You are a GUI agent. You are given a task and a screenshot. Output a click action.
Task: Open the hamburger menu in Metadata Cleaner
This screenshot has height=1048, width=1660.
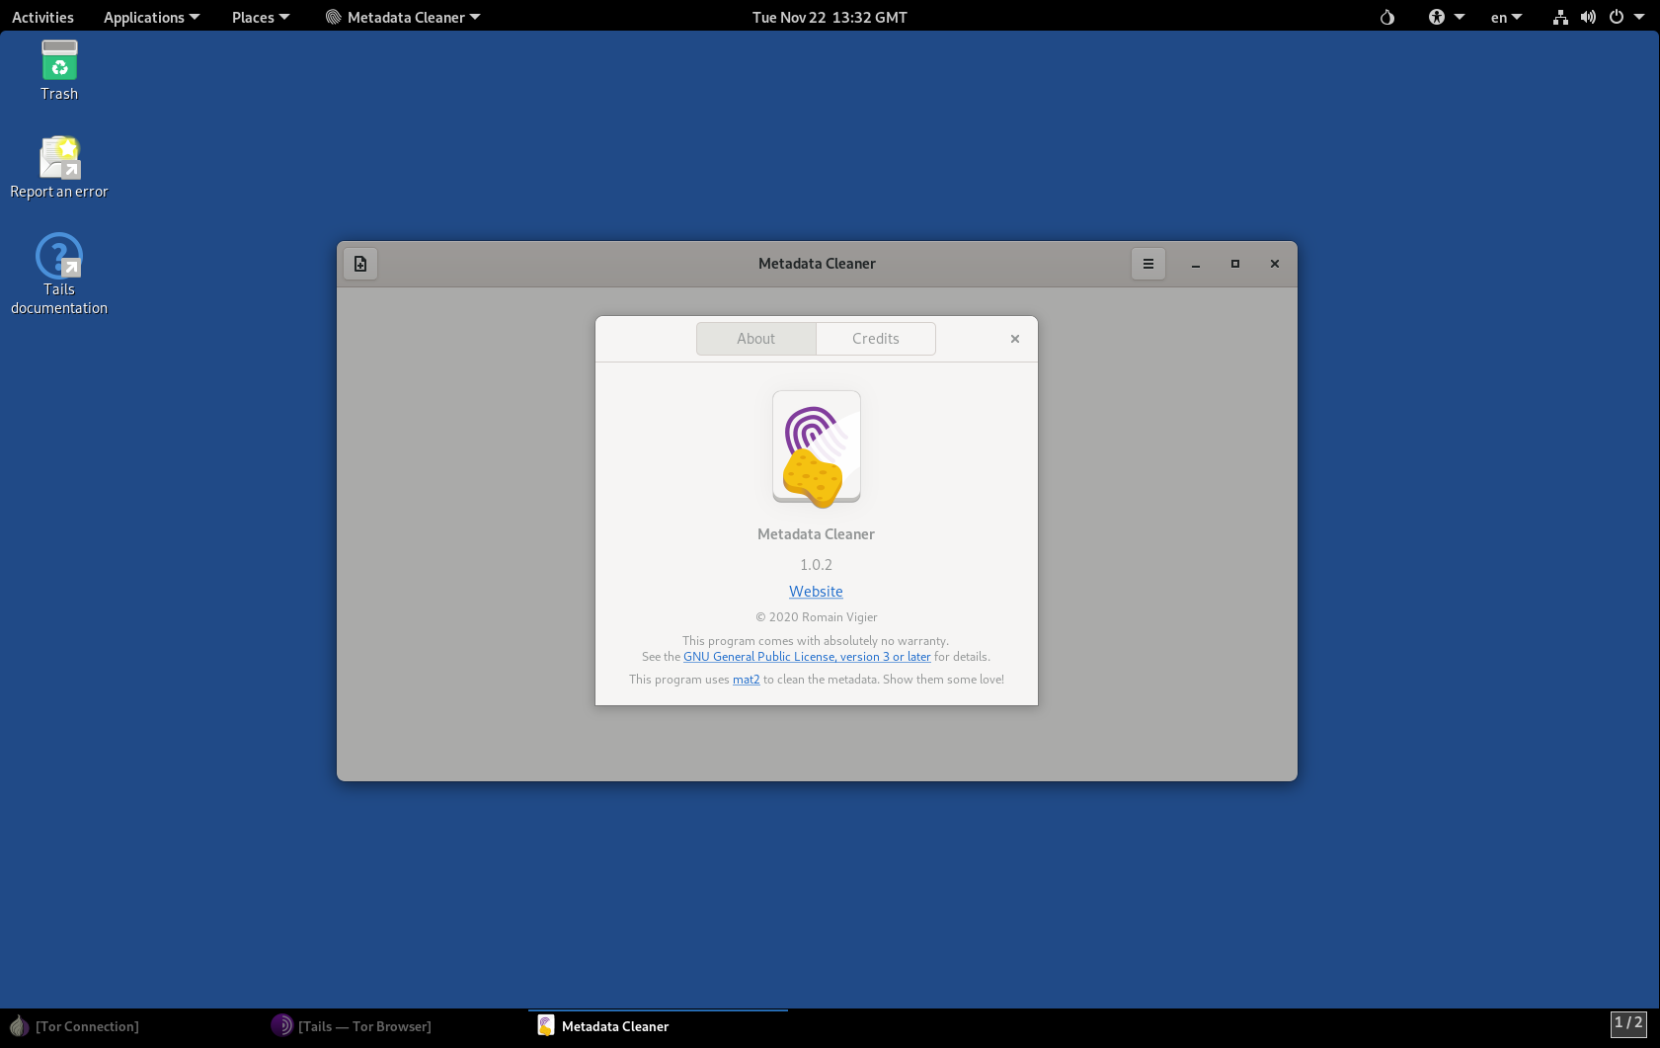(1148, 264)
